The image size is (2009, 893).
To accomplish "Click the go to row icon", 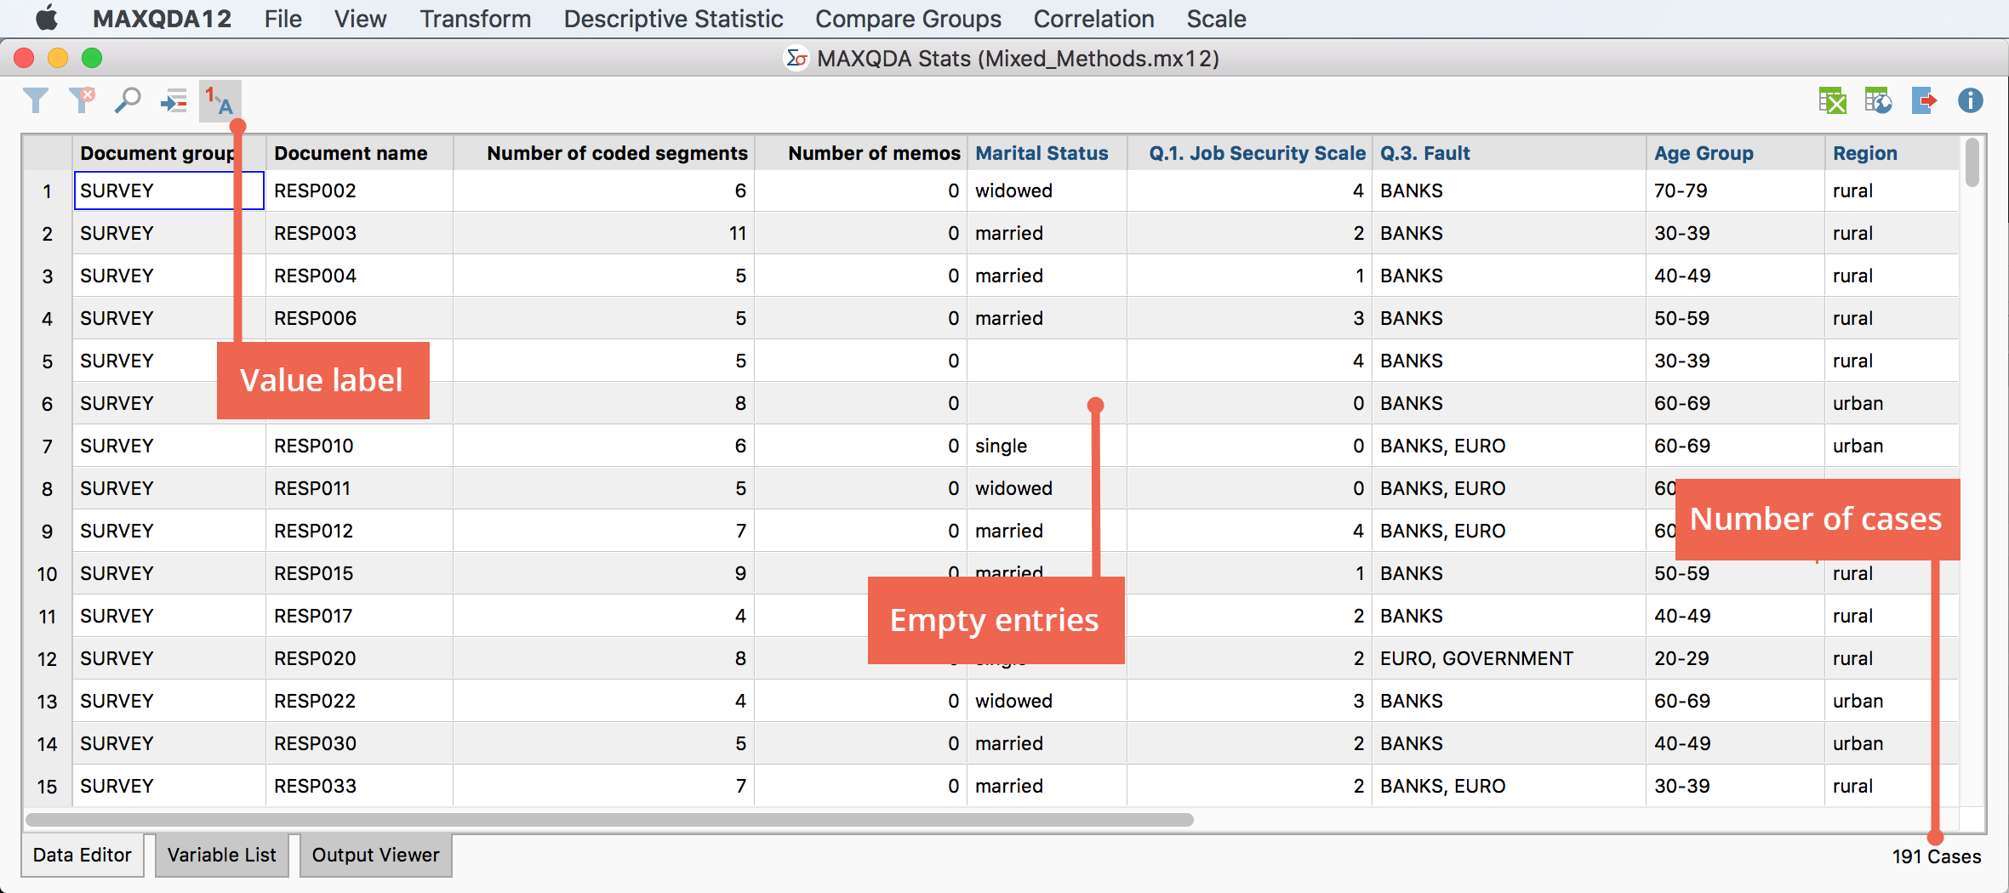I will pyautogui.click(x=174, y=102).
